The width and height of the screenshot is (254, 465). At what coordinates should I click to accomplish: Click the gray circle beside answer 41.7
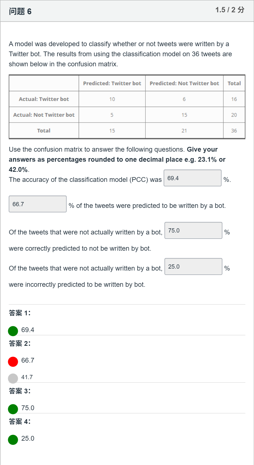(x=13, y=379)
